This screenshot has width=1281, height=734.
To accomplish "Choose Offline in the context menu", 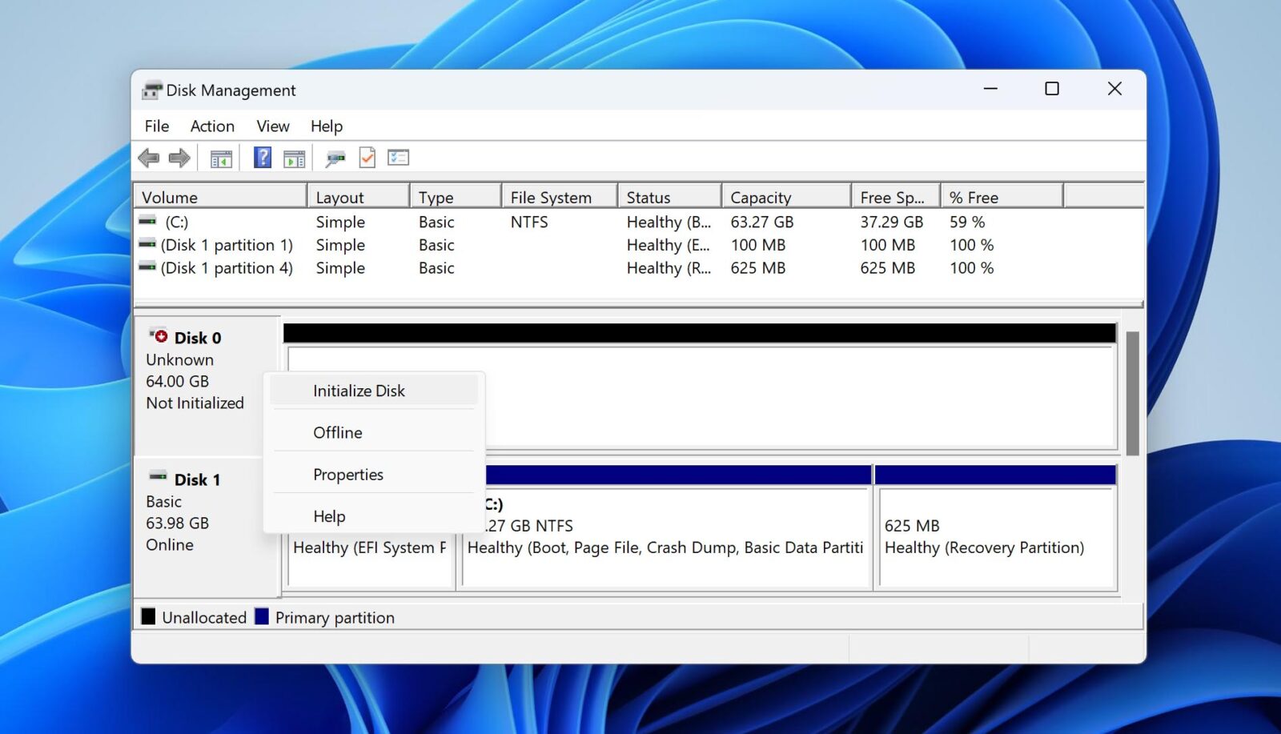I will click(x=337, y=432).
